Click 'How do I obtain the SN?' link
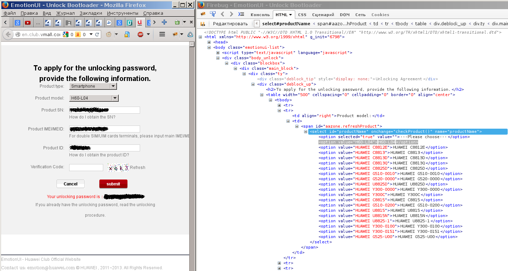The width and height of the screenshot is (508, 271). tap(92, 117)
